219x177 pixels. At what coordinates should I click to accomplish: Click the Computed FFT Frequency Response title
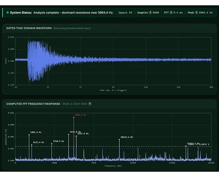pyautogui.click(x=33, y=104)
